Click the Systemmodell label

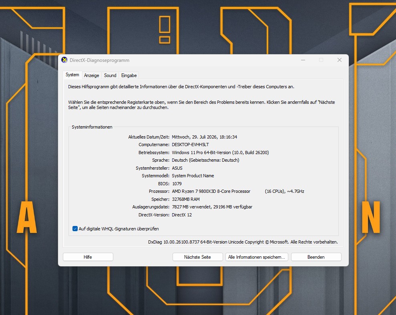156,176
